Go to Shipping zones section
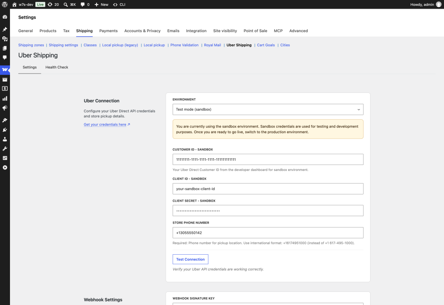Screen dimensions: 444x305 click(31, 45)
